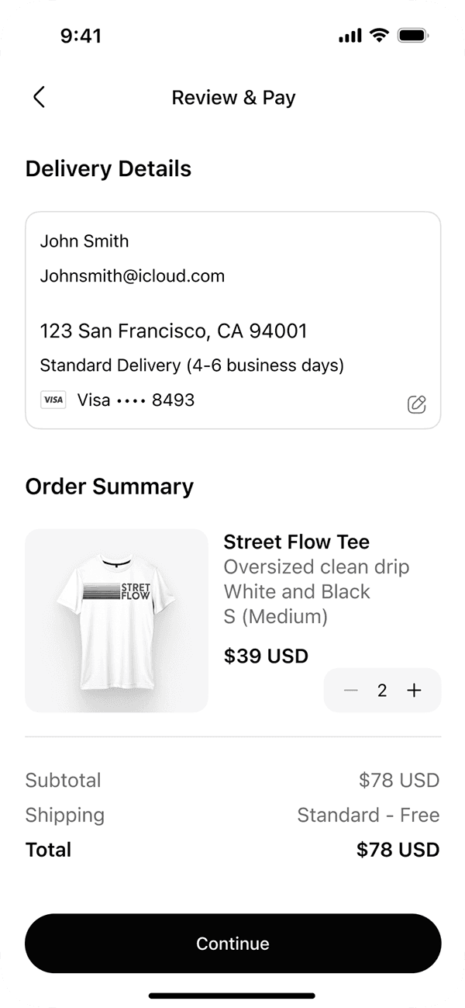Tap the status bar clock showing 9:41
The height and width of the screenshot is (1008, 465).
81,36
